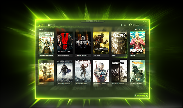The height and width of the screenshot is (108, 183).
Task: Click the Send Feedback button
Action: [x=140, y=95]
